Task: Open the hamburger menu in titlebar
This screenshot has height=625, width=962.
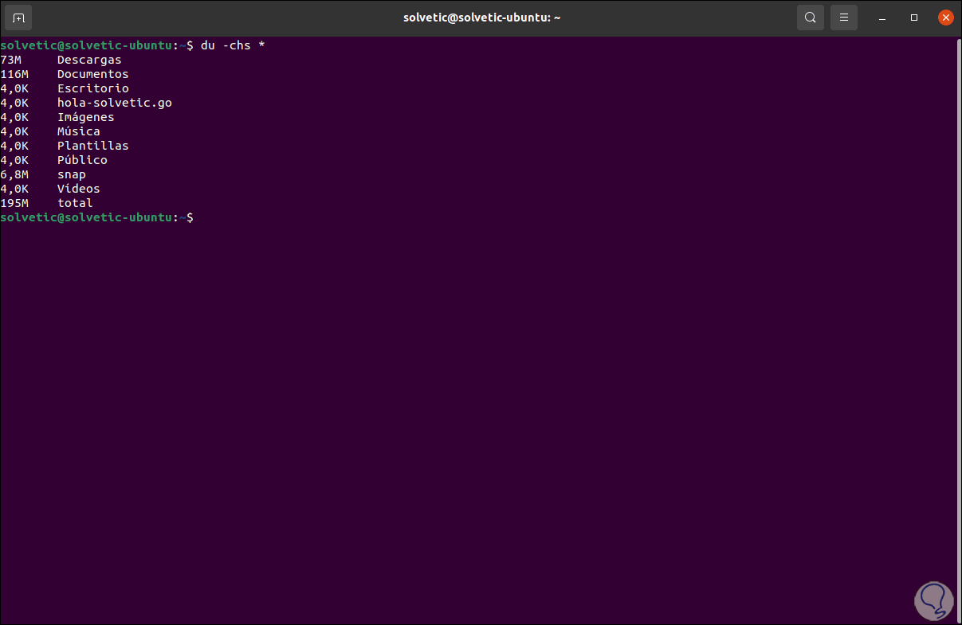Action: tap(843, 17)
